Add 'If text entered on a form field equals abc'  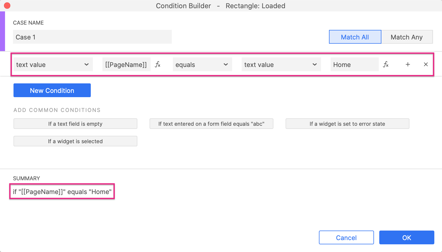211,124
